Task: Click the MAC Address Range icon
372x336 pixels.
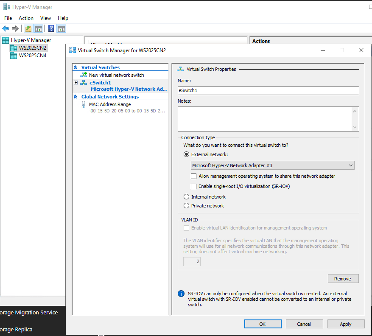Action: pyautogui.click(x=83, y=104)
